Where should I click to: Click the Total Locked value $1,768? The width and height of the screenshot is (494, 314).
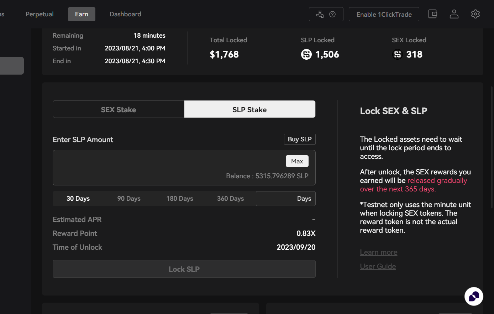point(224,54)
